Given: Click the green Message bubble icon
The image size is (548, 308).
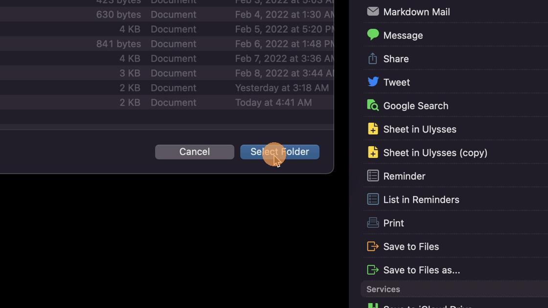Looking at the screenshot, I should (x=372, y=35).
